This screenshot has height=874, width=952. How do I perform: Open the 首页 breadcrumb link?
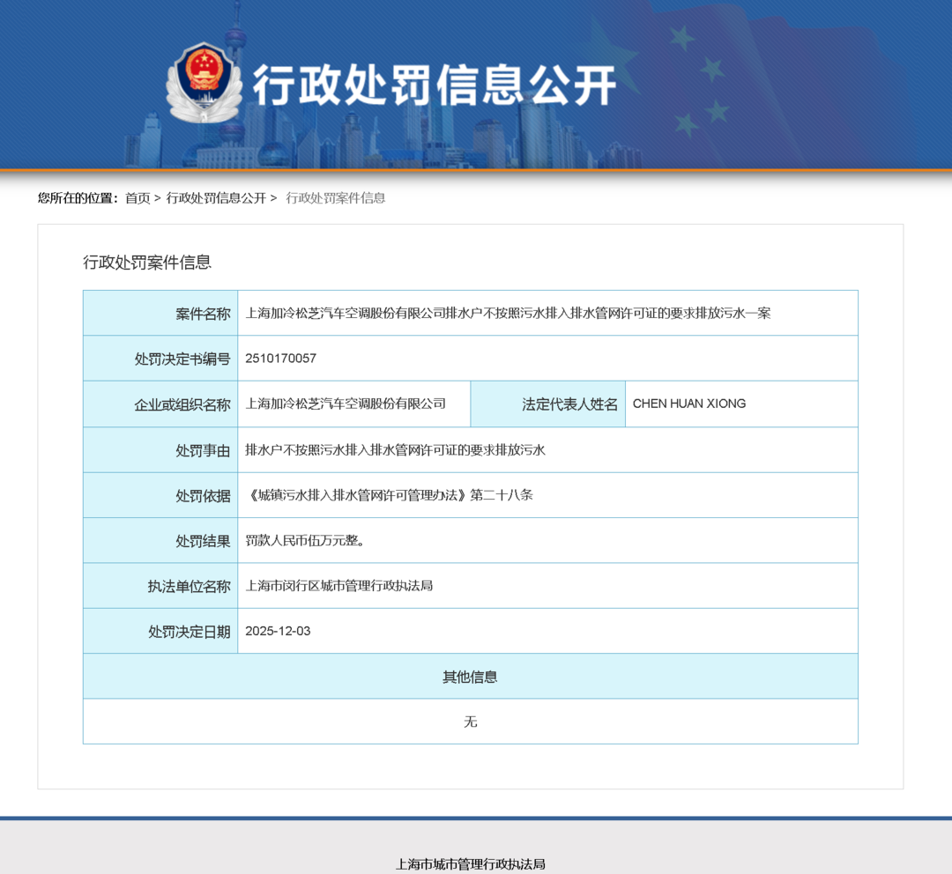pyautogui.click(x=138, y=198)
